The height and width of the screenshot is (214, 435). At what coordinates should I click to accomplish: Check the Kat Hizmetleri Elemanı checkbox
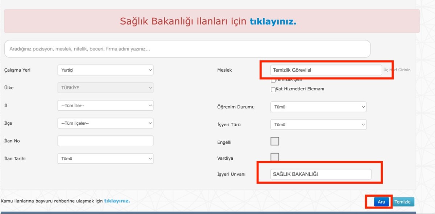273,90
